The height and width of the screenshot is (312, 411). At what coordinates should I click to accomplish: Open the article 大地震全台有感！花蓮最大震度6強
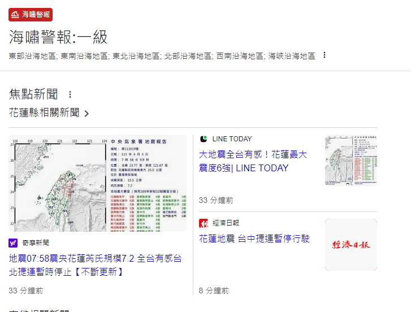point(253,161)
